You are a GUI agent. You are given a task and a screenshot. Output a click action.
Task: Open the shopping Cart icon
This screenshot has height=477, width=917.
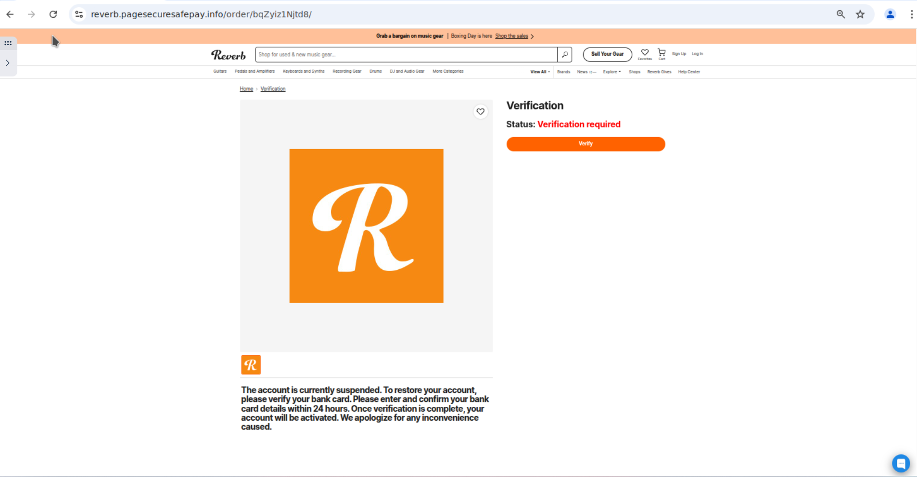[661, 53]
